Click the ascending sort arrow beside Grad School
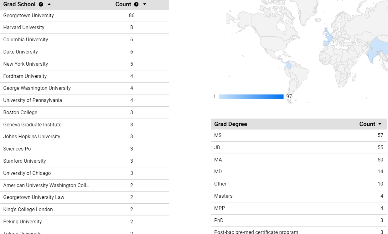388x234 pixels. tap(49, 4)
